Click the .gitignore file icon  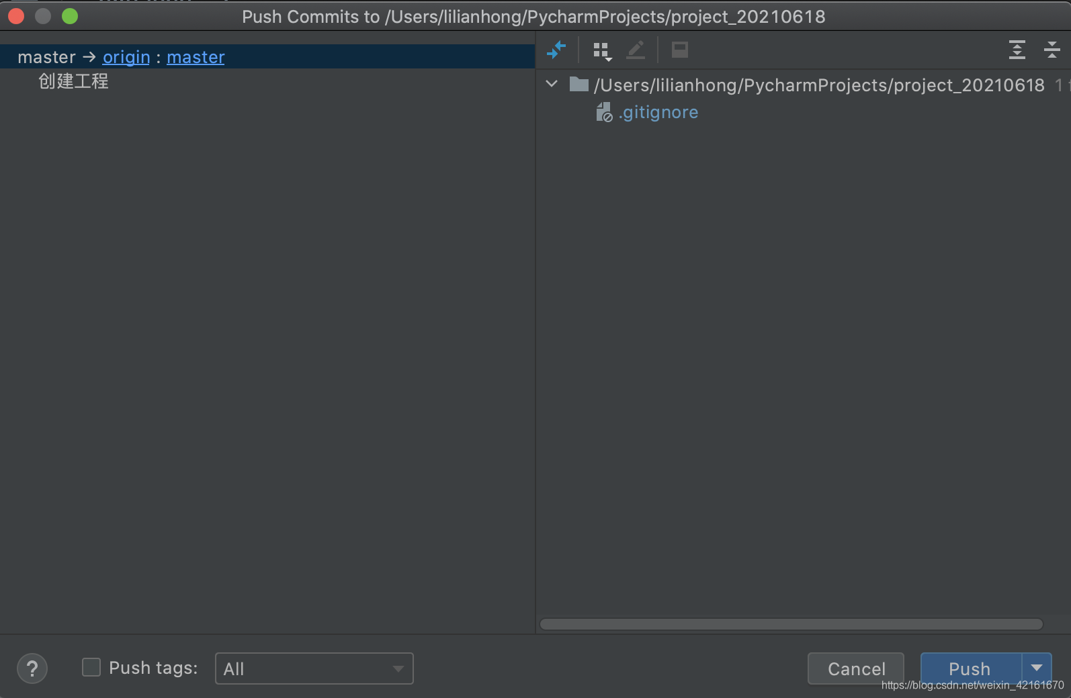coord(604,112)
